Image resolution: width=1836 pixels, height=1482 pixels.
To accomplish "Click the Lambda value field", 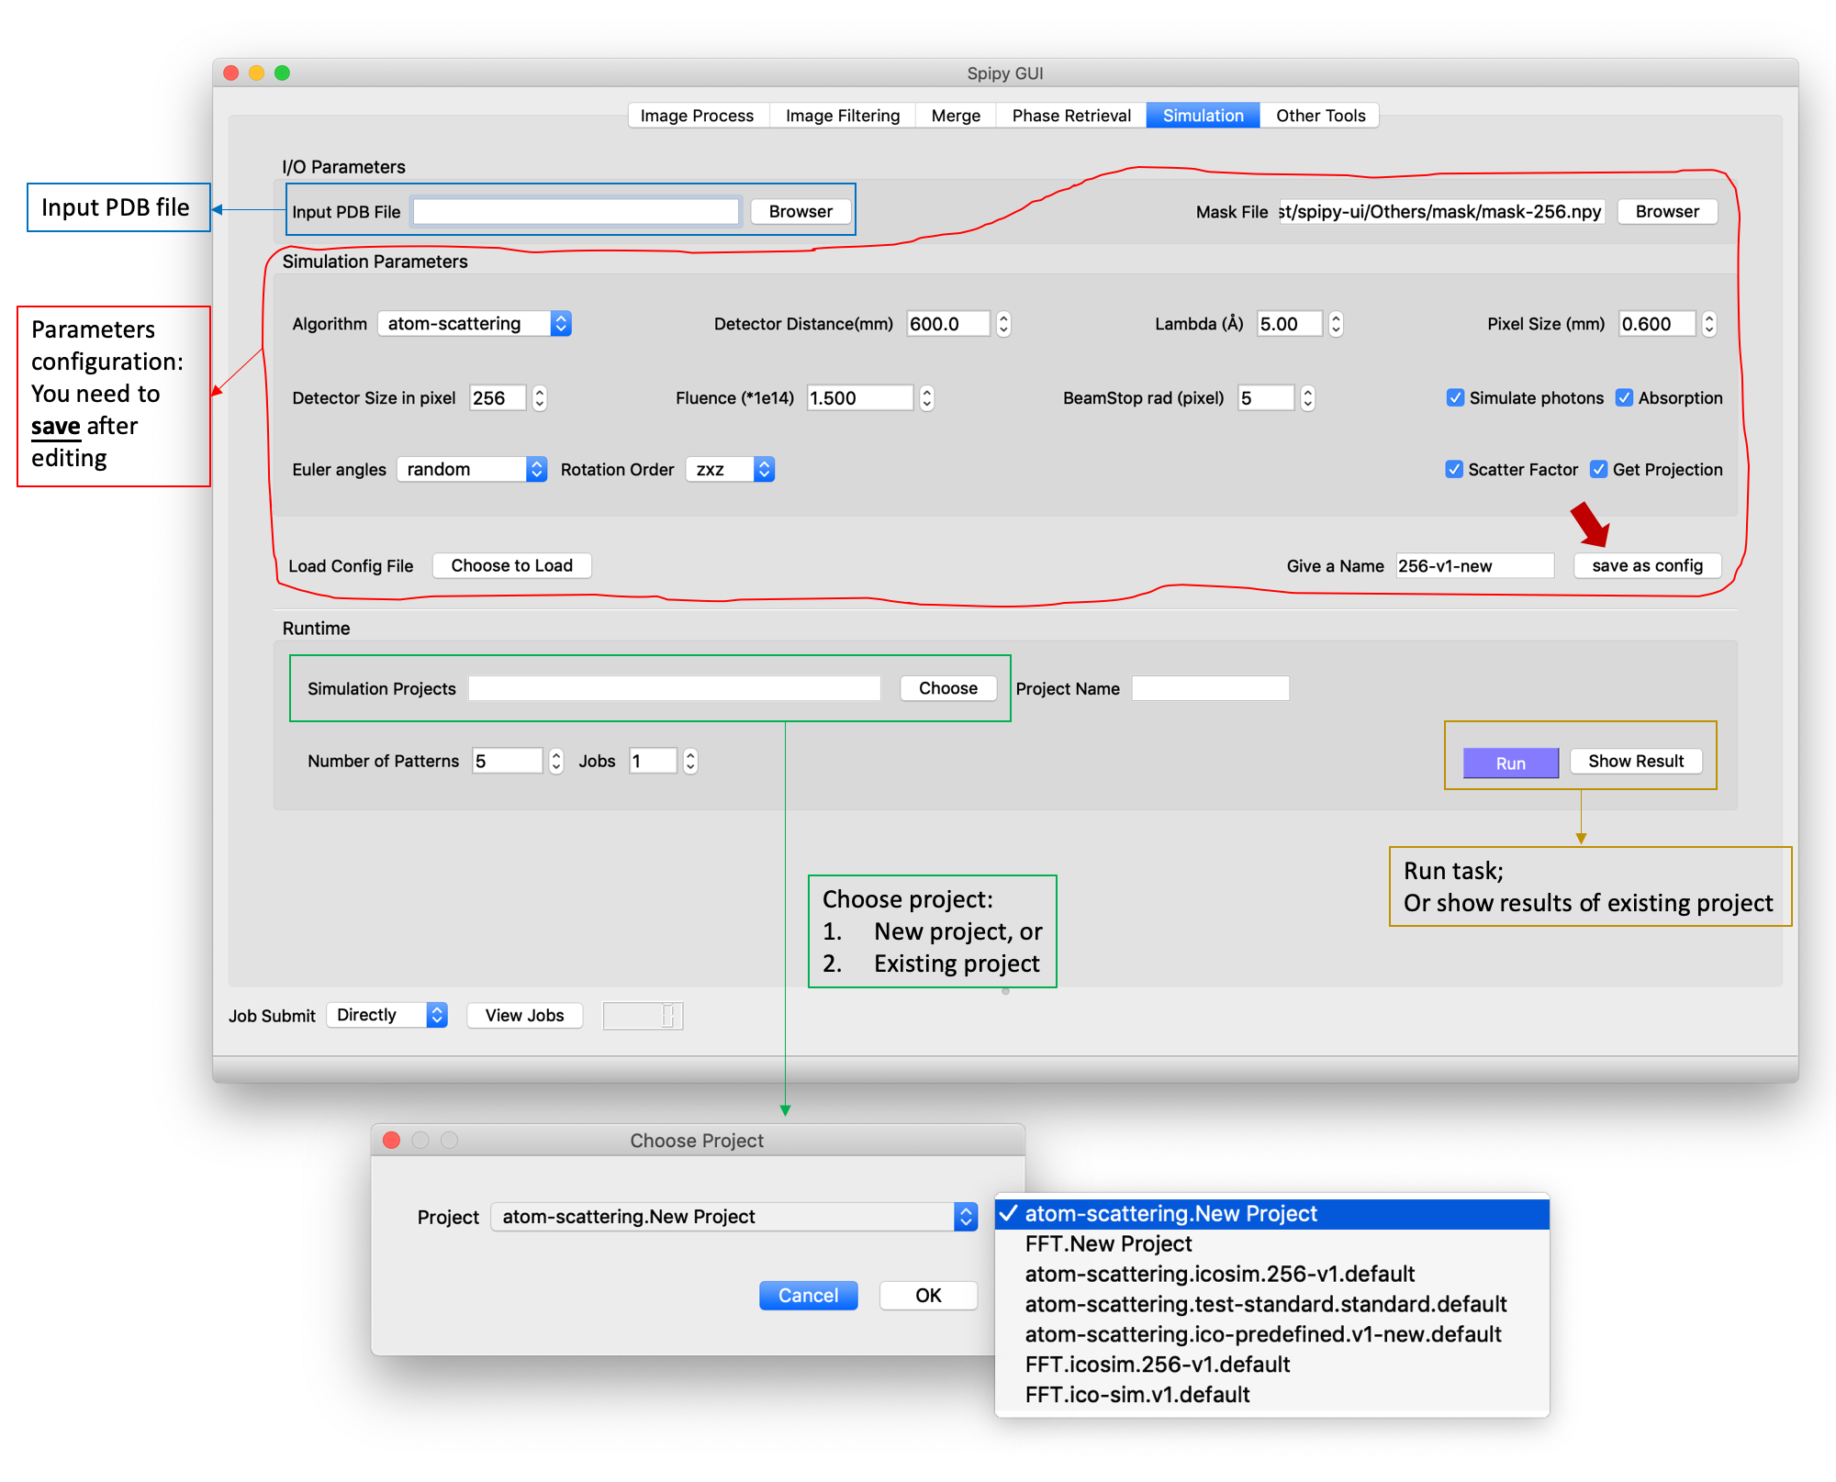I will click(x=1289, y=323).
